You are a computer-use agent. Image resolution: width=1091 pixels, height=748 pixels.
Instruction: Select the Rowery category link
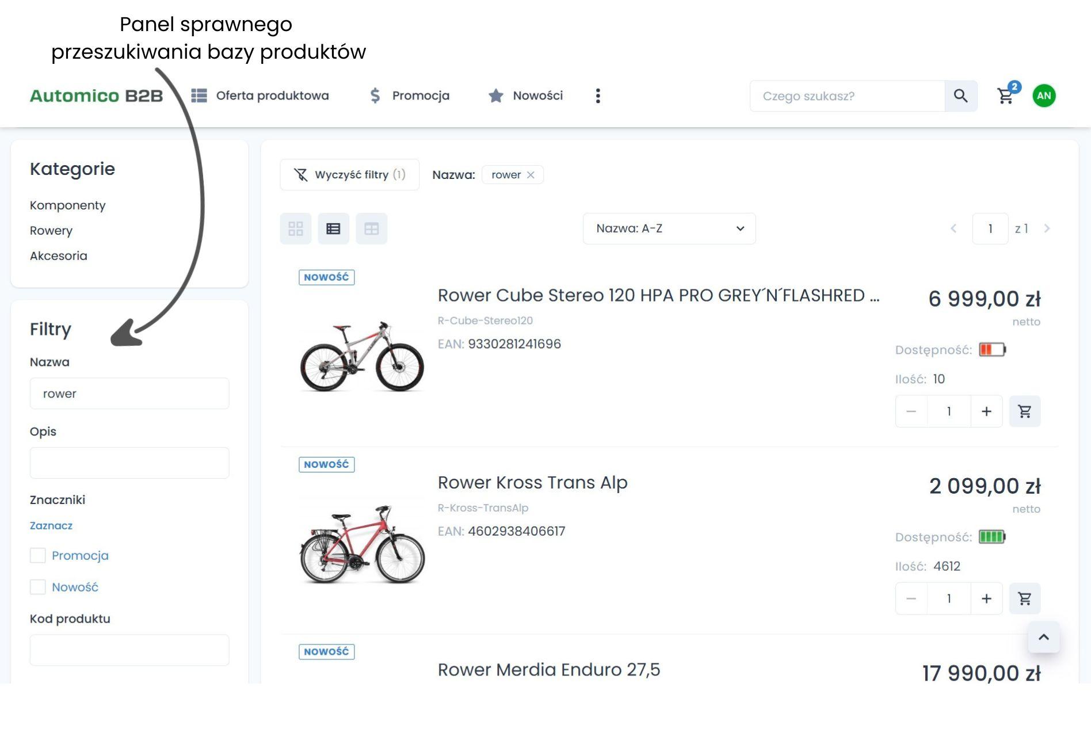coord(51,231)
